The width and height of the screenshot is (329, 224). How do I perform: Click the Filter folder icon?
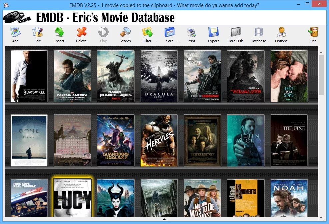pos(147,33)
